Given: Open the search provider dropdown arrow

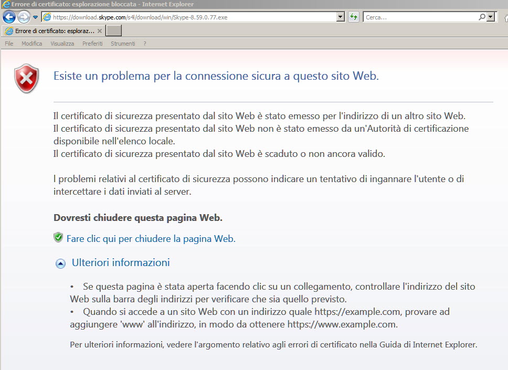Looking at the screenshot, I should click(491, 17).
